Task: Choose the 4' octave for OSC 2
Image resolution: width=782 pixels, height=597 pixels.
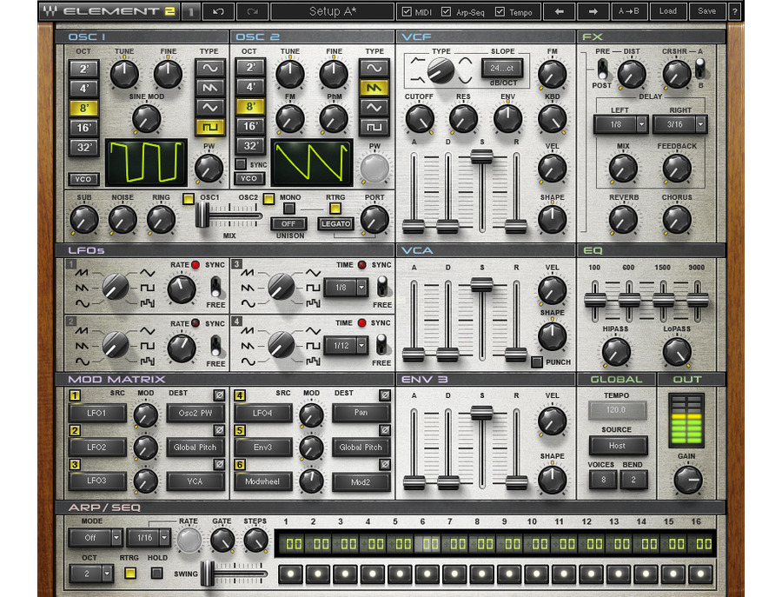Action: click(249, 88)
